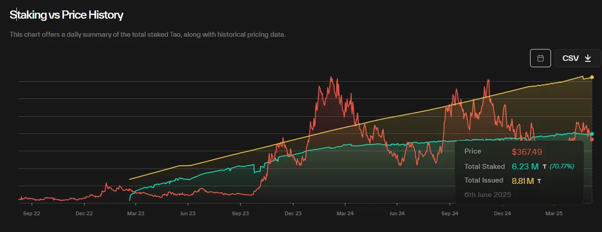Screen dimensions: 602x232
Task: Click the yellow Total Issued endpoint dot
Action: [592, 77]
